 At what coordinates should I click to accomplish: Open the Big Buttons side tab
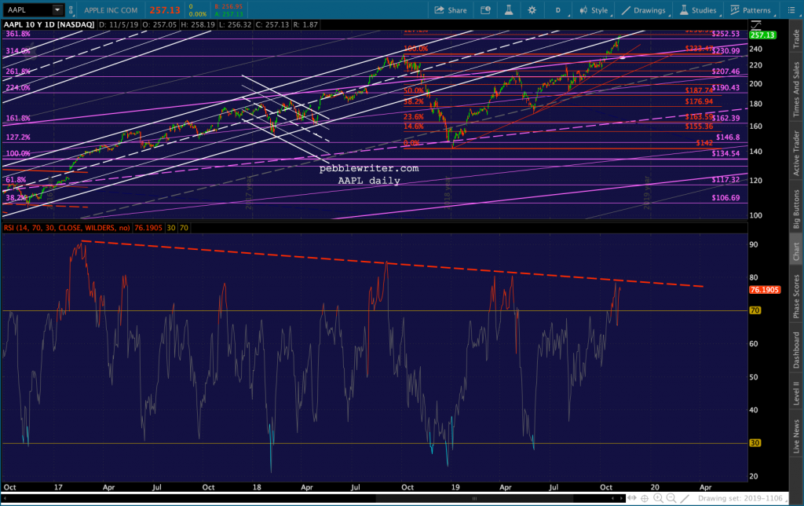(796, 209)
